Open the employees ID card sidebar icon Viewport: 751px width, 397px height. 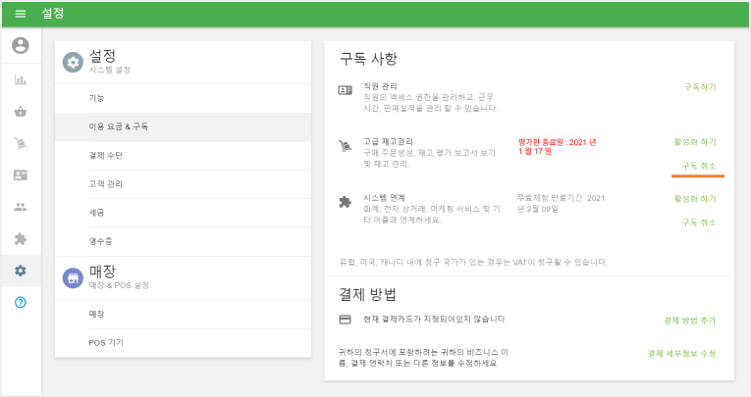pyautogui.click(x=21, y=175)
